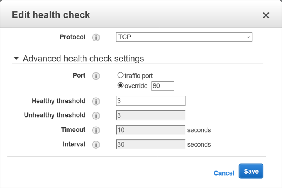Click the Timeout seconds field
Viewport: 282px width, 188px height.
[150, 130]
